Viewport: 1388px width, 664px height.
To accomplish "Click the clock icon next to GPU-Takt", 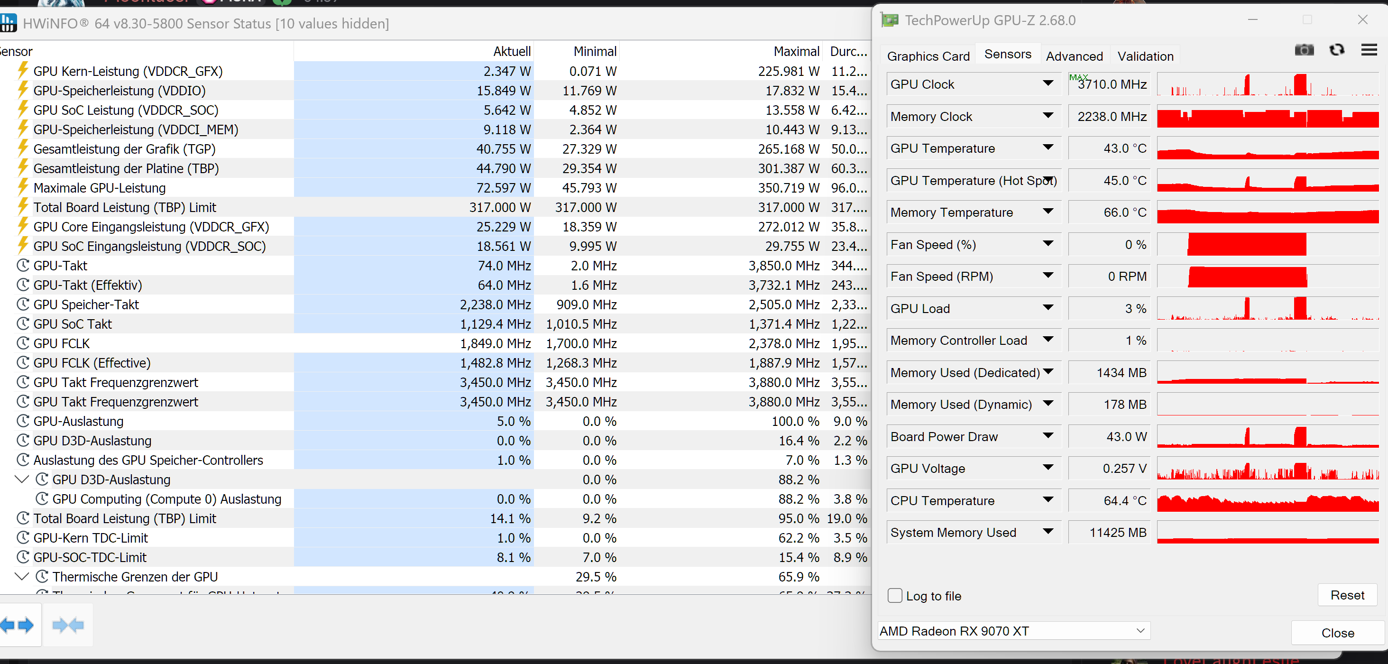I will click(22, 265).
